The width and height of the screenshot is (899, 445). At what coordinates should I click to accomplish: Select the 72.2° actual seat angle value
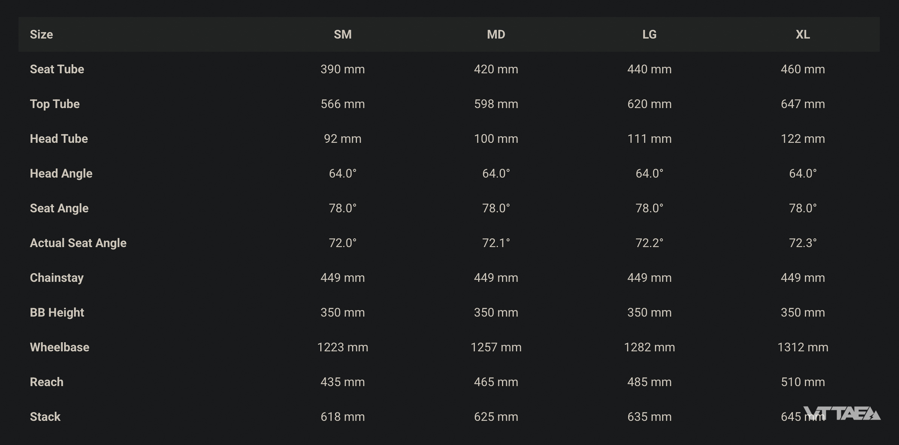pyautogui.click(x=649, y=243)
